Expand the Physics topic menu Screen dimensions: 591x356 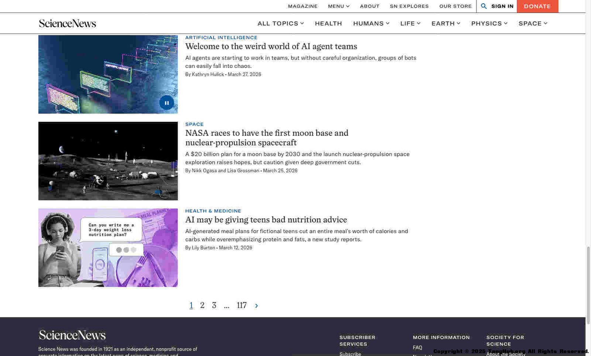489,23
